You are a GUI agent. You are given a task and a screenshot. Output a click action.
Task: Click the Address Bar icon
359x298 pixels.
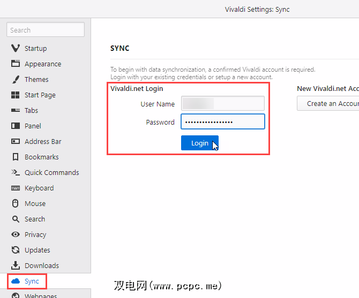click(x=16, y=141)
